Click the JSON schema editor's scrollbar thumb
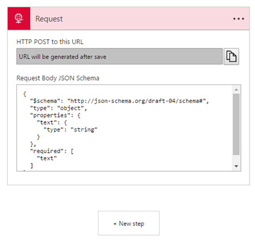The width and height of the screenshot is (255, 240). (236, 124)
